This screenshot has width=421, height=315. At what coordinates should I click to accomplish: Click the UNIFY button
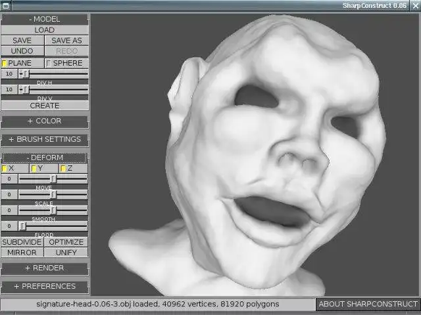[x=66, y=253]
